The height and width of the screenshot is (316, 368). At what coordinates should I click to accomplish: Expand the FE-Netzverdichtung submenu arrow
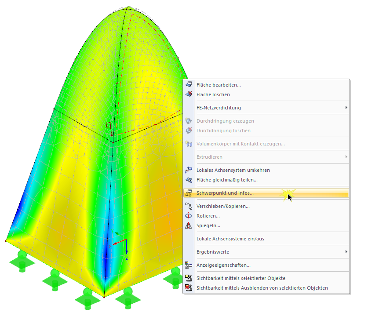pos(346,107)
